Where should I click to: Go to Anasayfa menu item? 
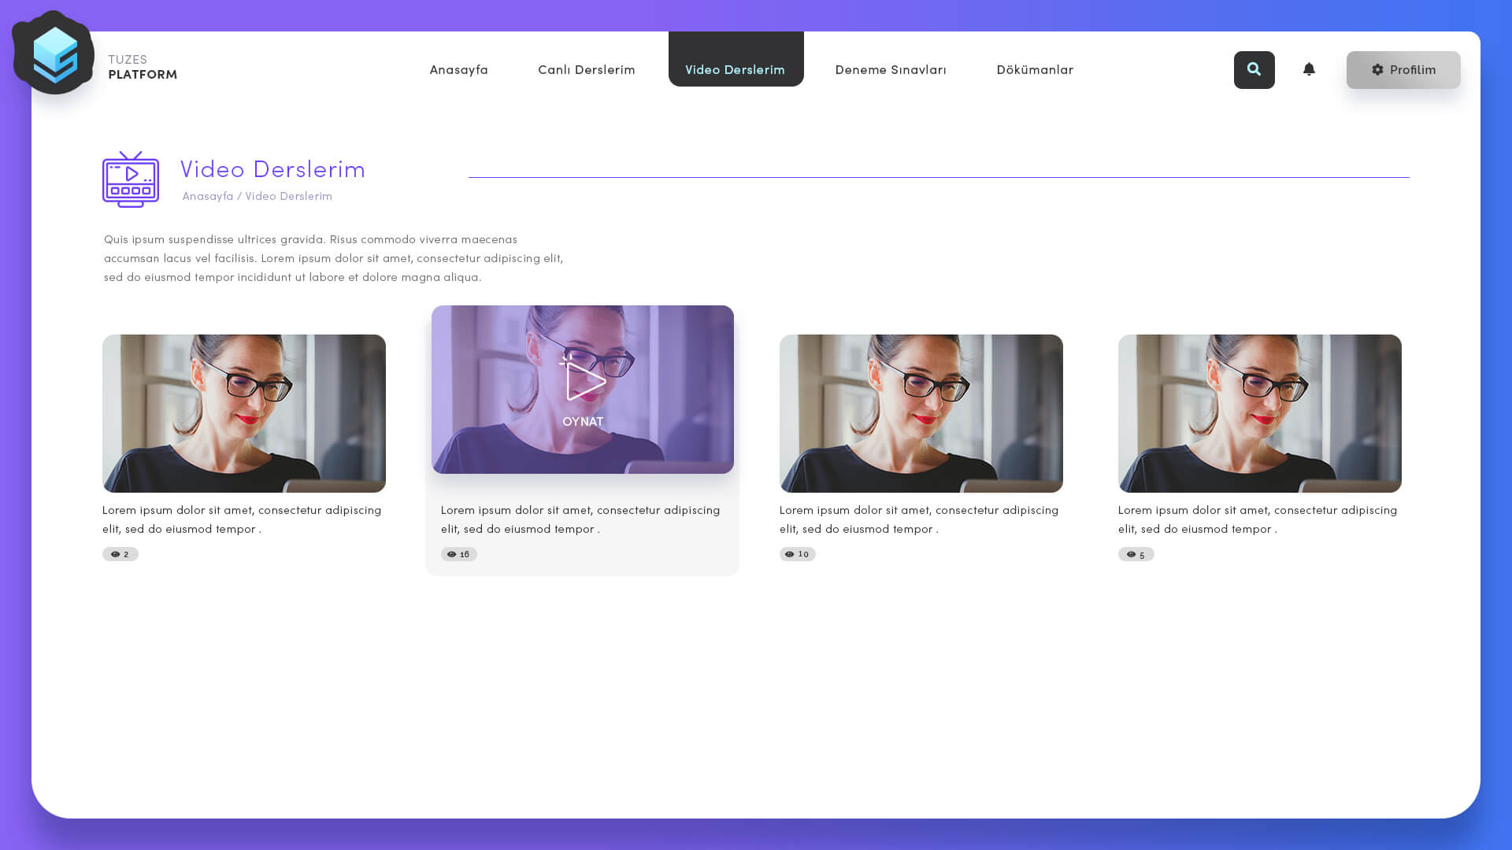click(459, 69)
